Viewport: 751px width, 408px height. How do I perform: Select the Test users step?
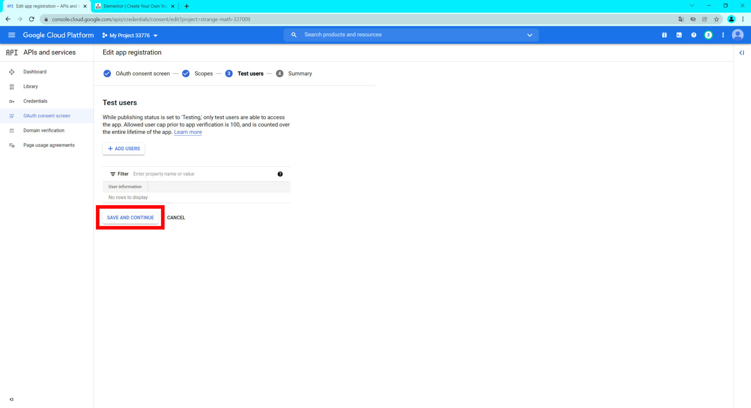pos(244,74)
